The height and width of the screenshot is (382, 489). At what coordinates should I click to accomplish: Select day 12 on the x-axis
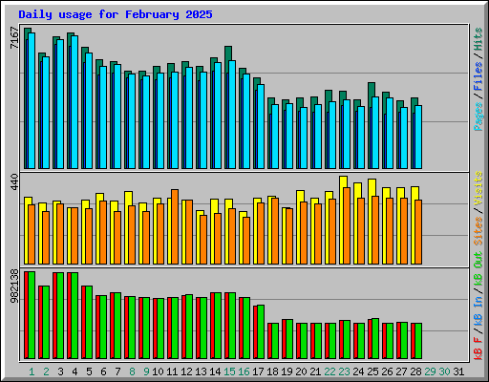pos(186,371)
